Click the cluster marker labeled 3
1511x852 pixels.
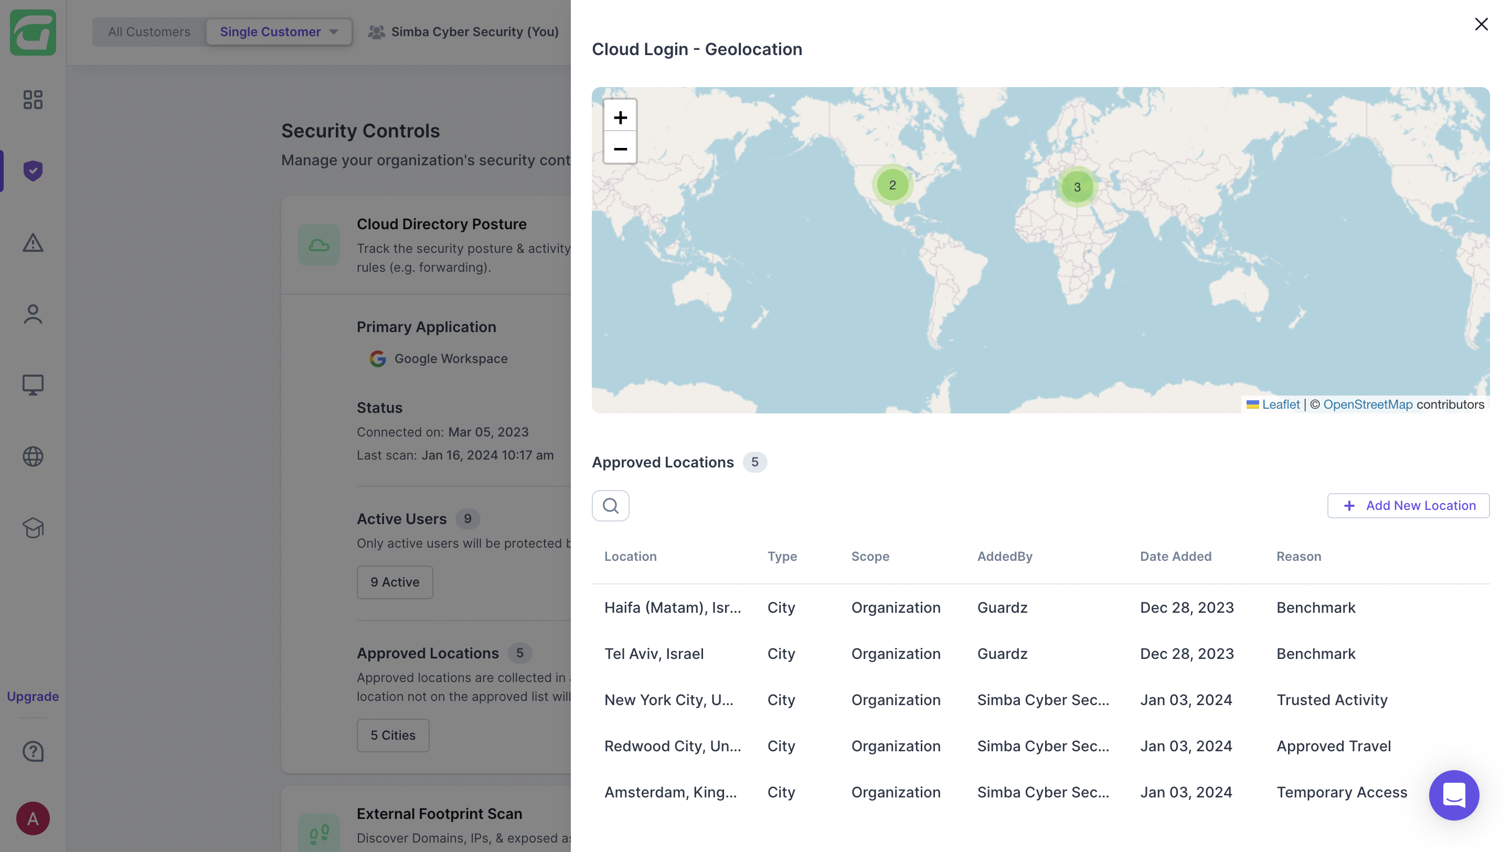point(1077,187)
